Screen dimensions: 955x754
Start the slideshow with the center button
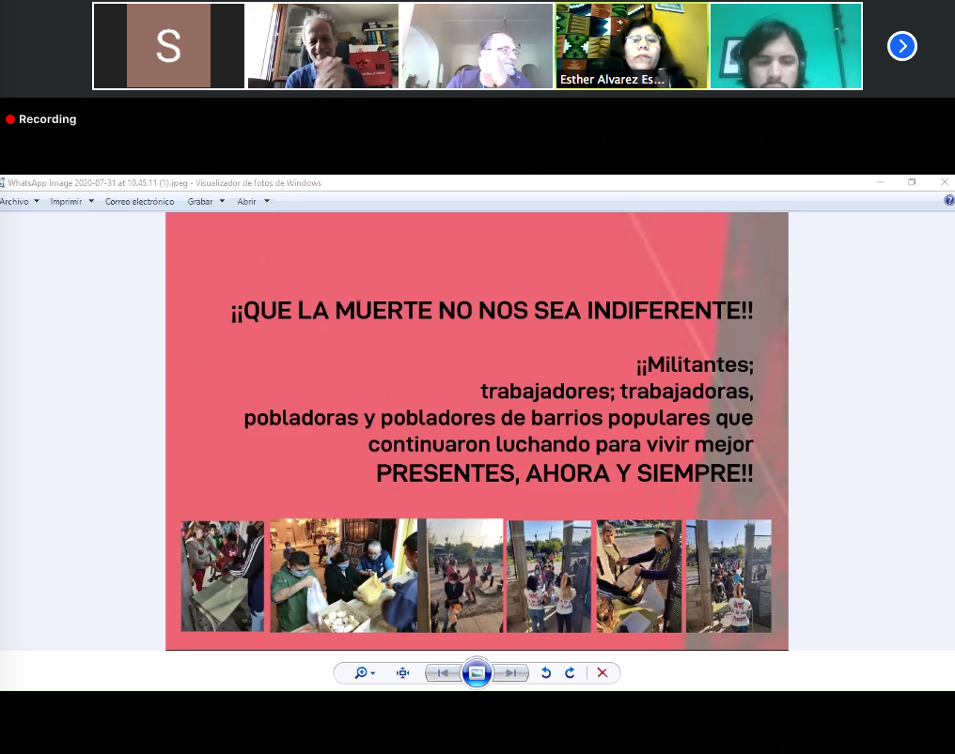[x=477, y=672]
